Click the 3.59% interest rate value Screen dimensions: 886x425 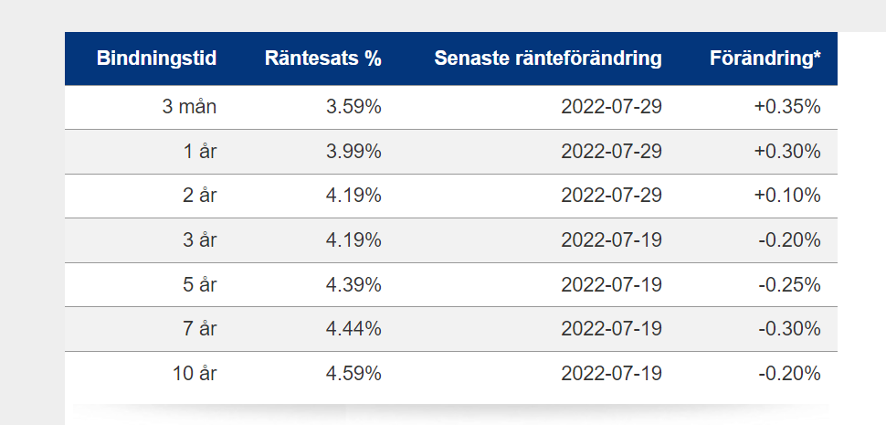coord(353,106)
